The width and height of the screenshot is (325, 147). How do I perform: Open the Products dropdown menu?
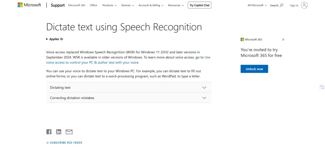click(x=109, y=5)
